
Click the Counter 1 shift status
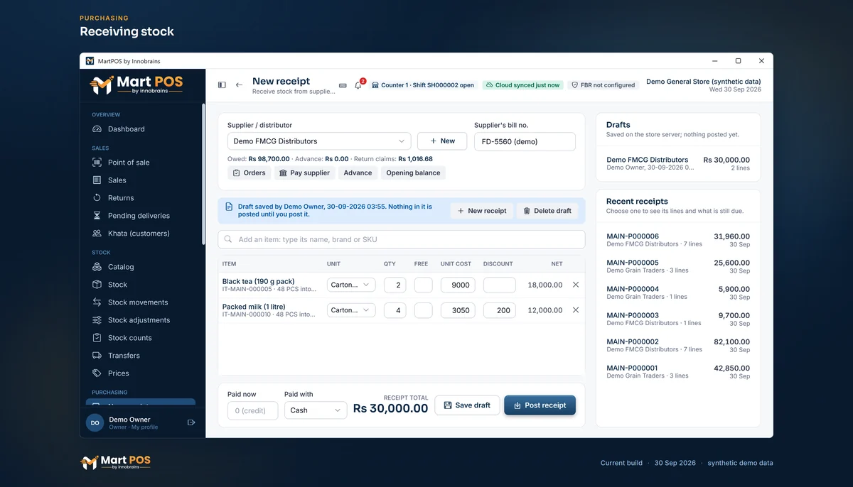pos(423,85)
